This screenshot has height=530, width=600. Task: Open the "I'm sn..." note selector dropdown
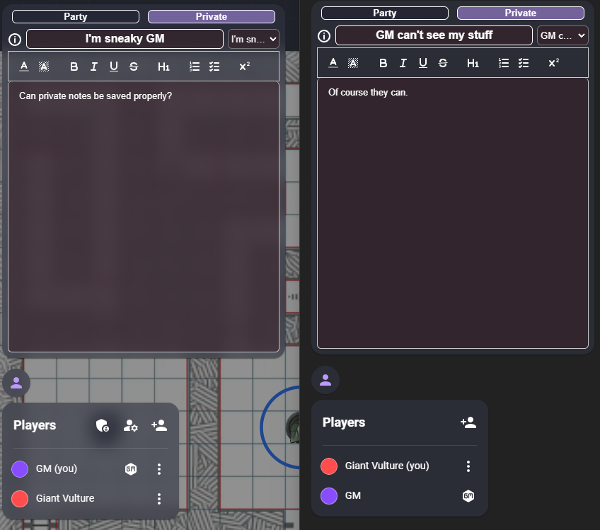(253, 40)
